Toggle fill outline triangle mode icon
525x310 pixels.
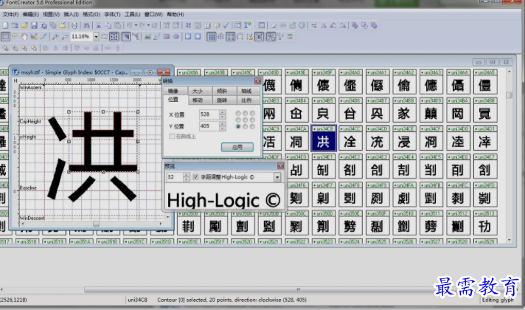(x=126, y=36)
